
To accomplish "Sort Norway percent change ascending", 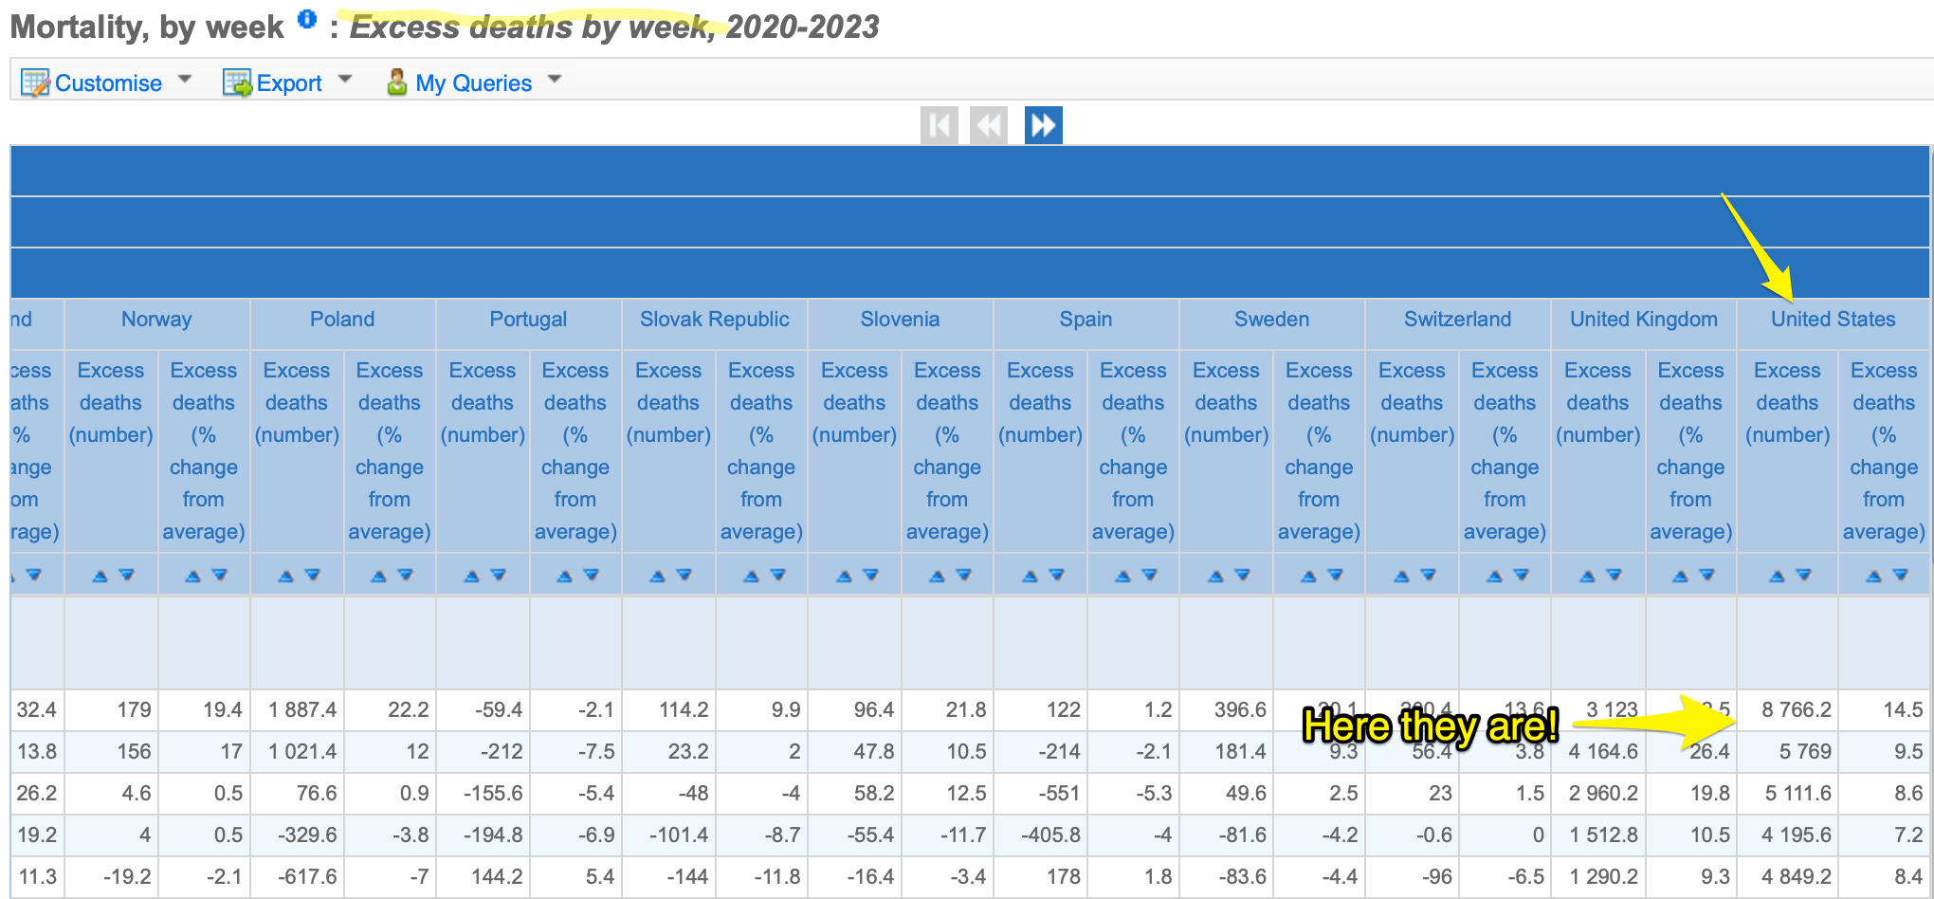I will click(192, 576).
